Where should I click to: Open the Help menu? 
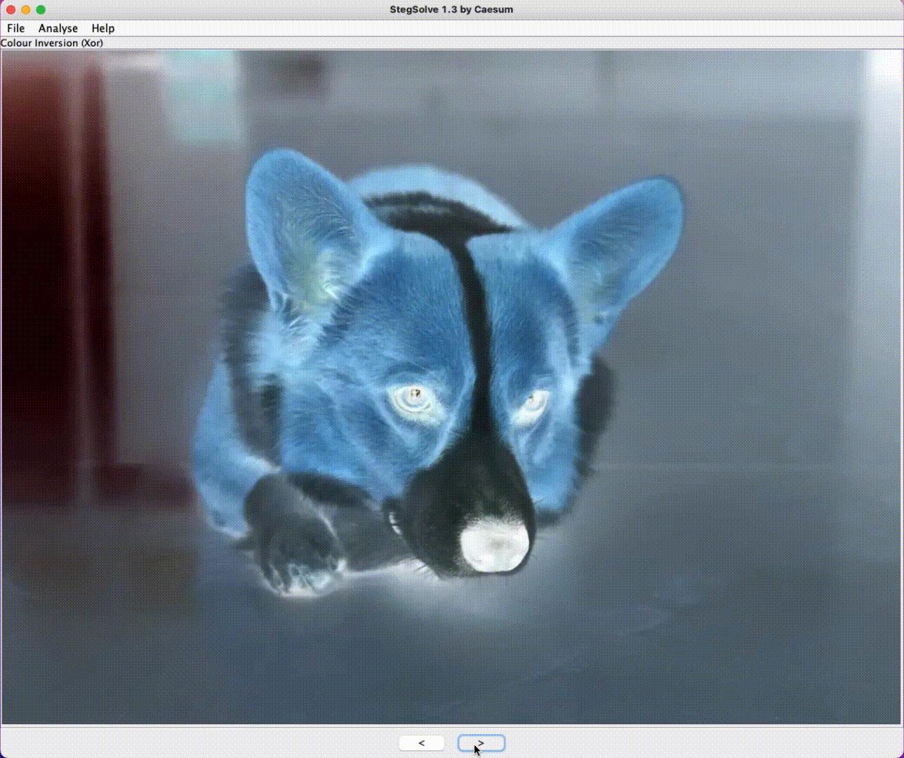pyautogui.click(x=103, y=28)
